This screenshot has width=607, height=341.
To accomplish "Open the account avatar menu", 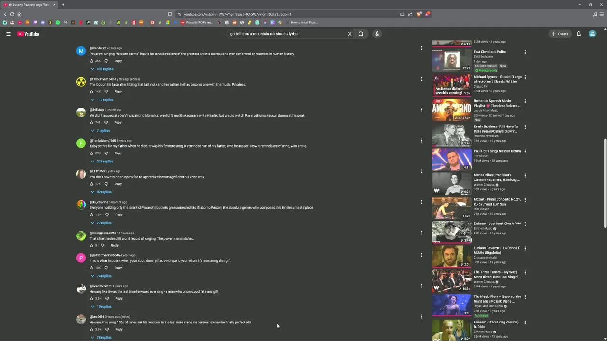I will [x=592, y=34].
